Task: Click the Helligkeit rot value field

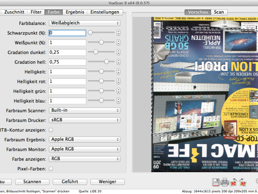Action: [x=67, y=82]
